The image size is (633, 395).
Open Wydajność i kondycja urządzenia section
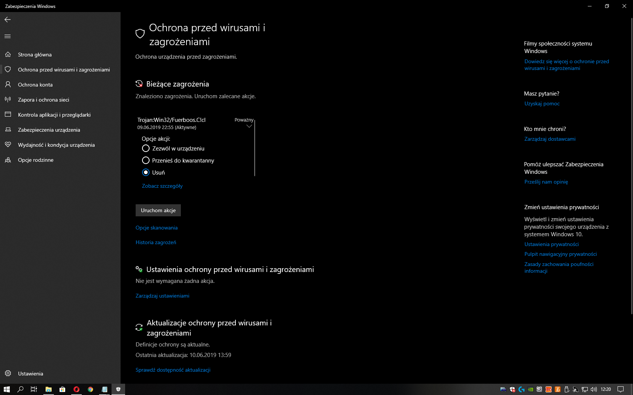coord(60,145)
